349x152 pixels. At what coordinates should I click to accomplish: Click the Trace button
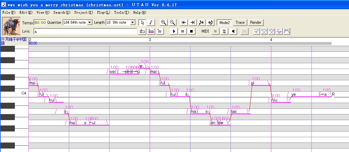click(x=240, y=22)
